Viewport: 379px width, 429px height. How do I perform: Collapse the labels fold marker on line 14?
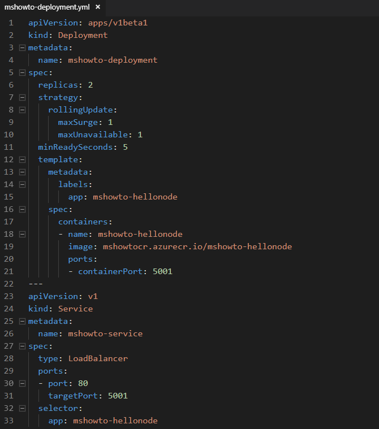click(x=22, y=185)
